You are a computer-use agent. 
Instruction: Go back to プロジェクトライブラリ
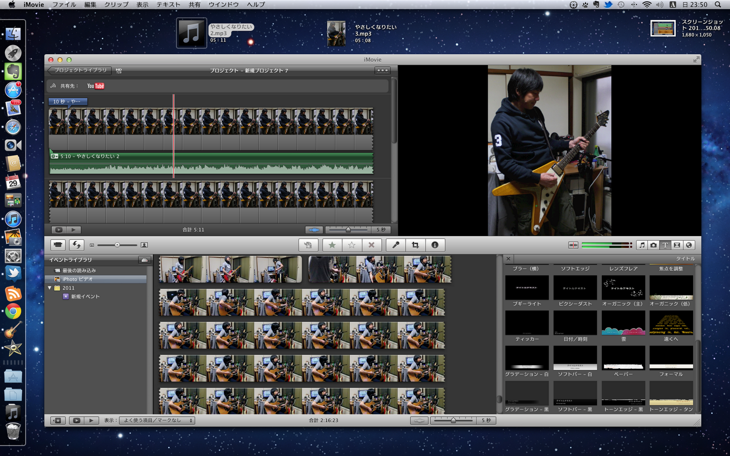click(79, 70)
